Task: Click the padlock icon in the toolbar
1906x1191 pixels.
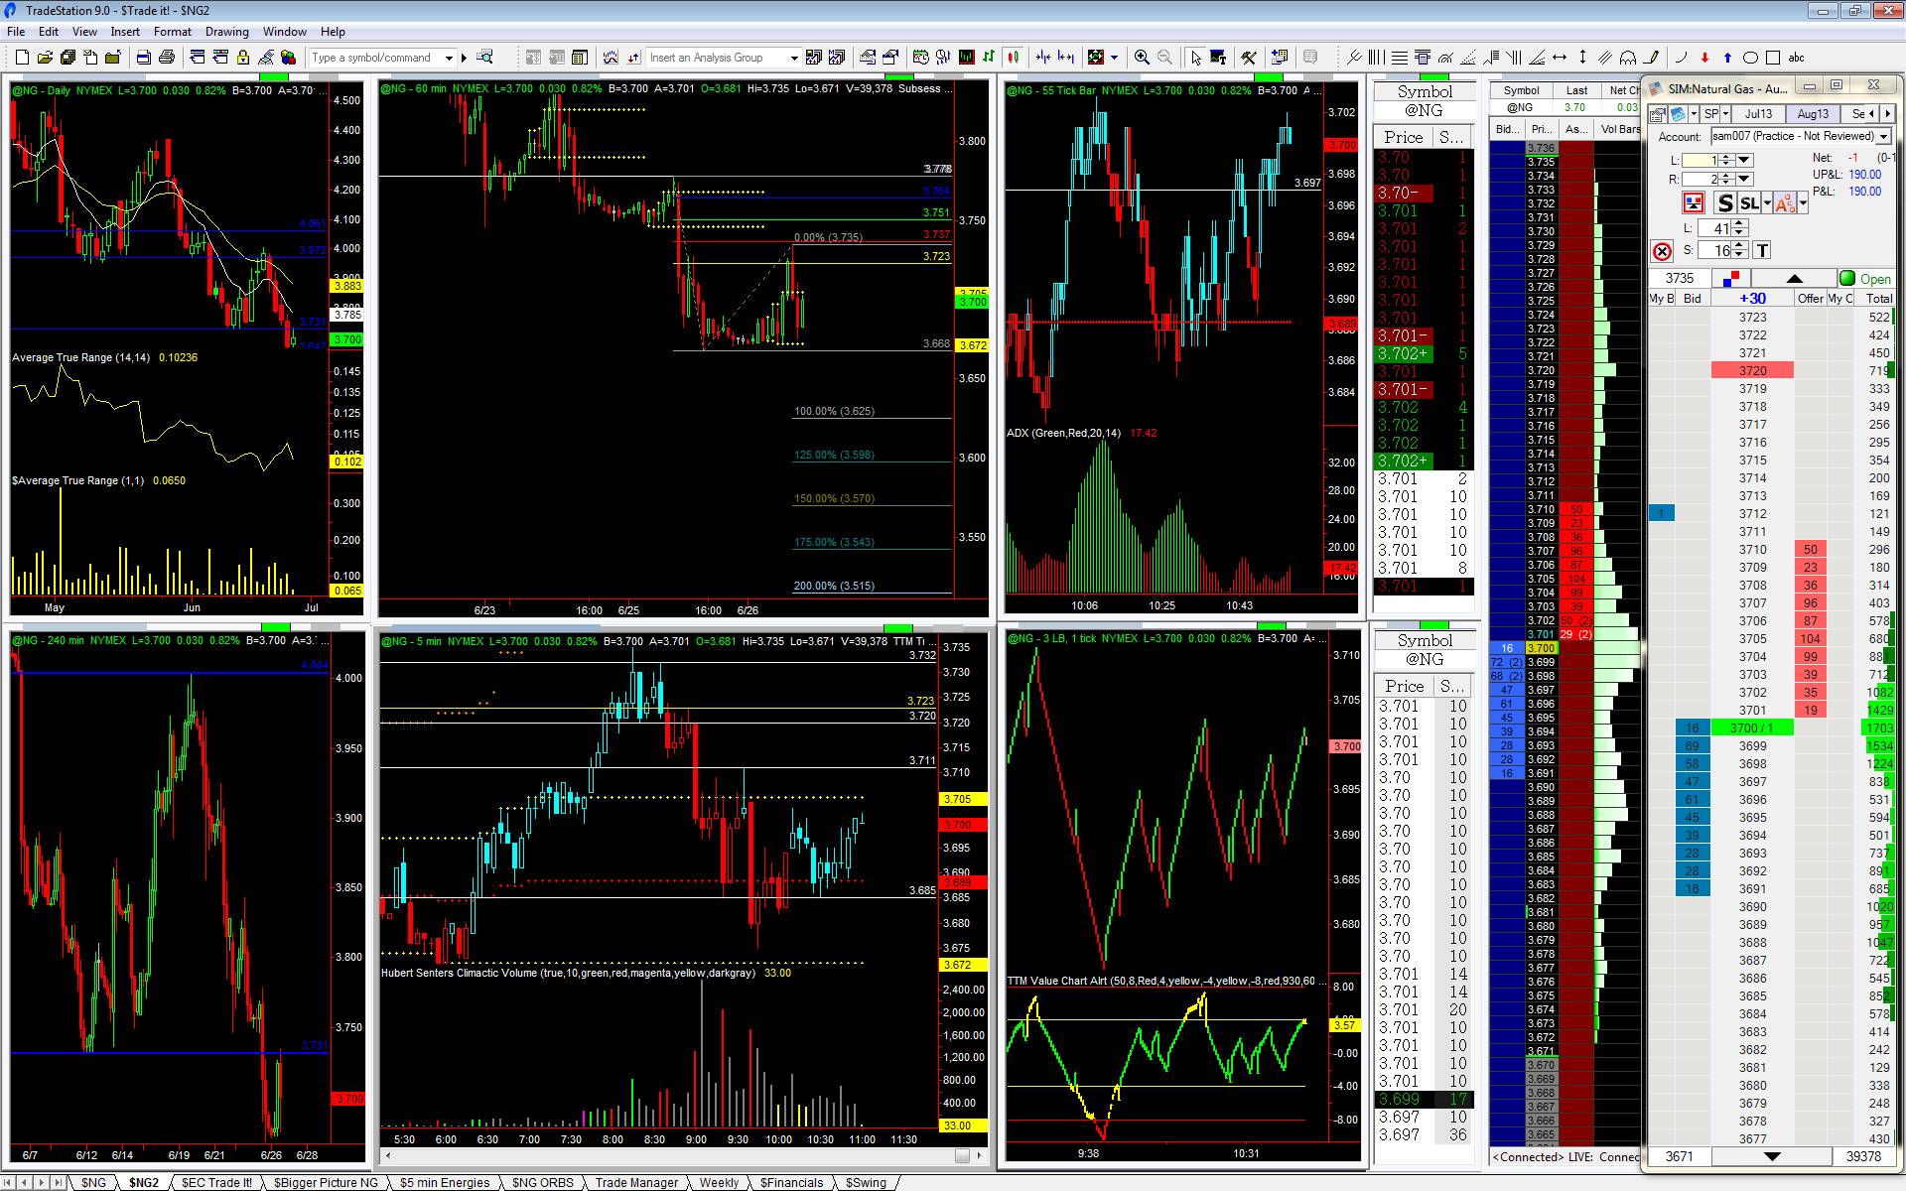Action: 242,58
